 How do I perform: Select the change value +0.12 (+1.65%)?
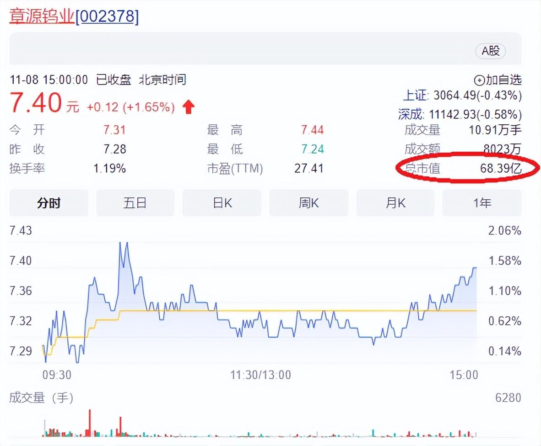(x=131, y=107)
